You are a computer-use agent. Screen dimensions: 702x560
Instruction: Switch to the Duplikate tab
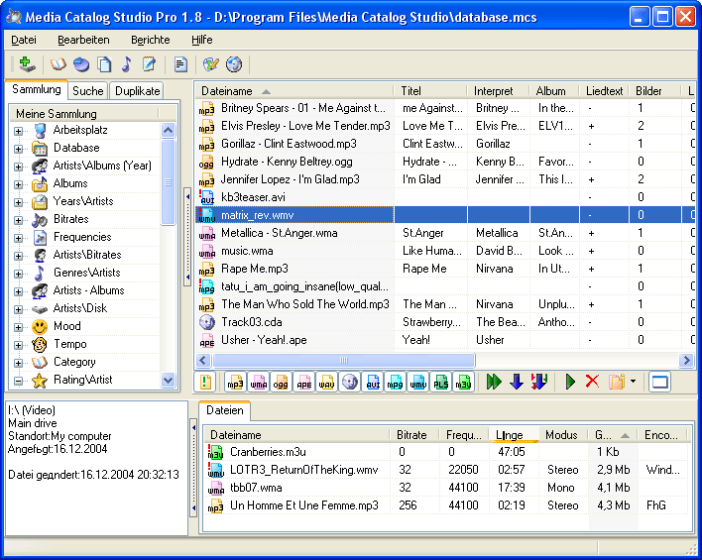pos(137,91)
